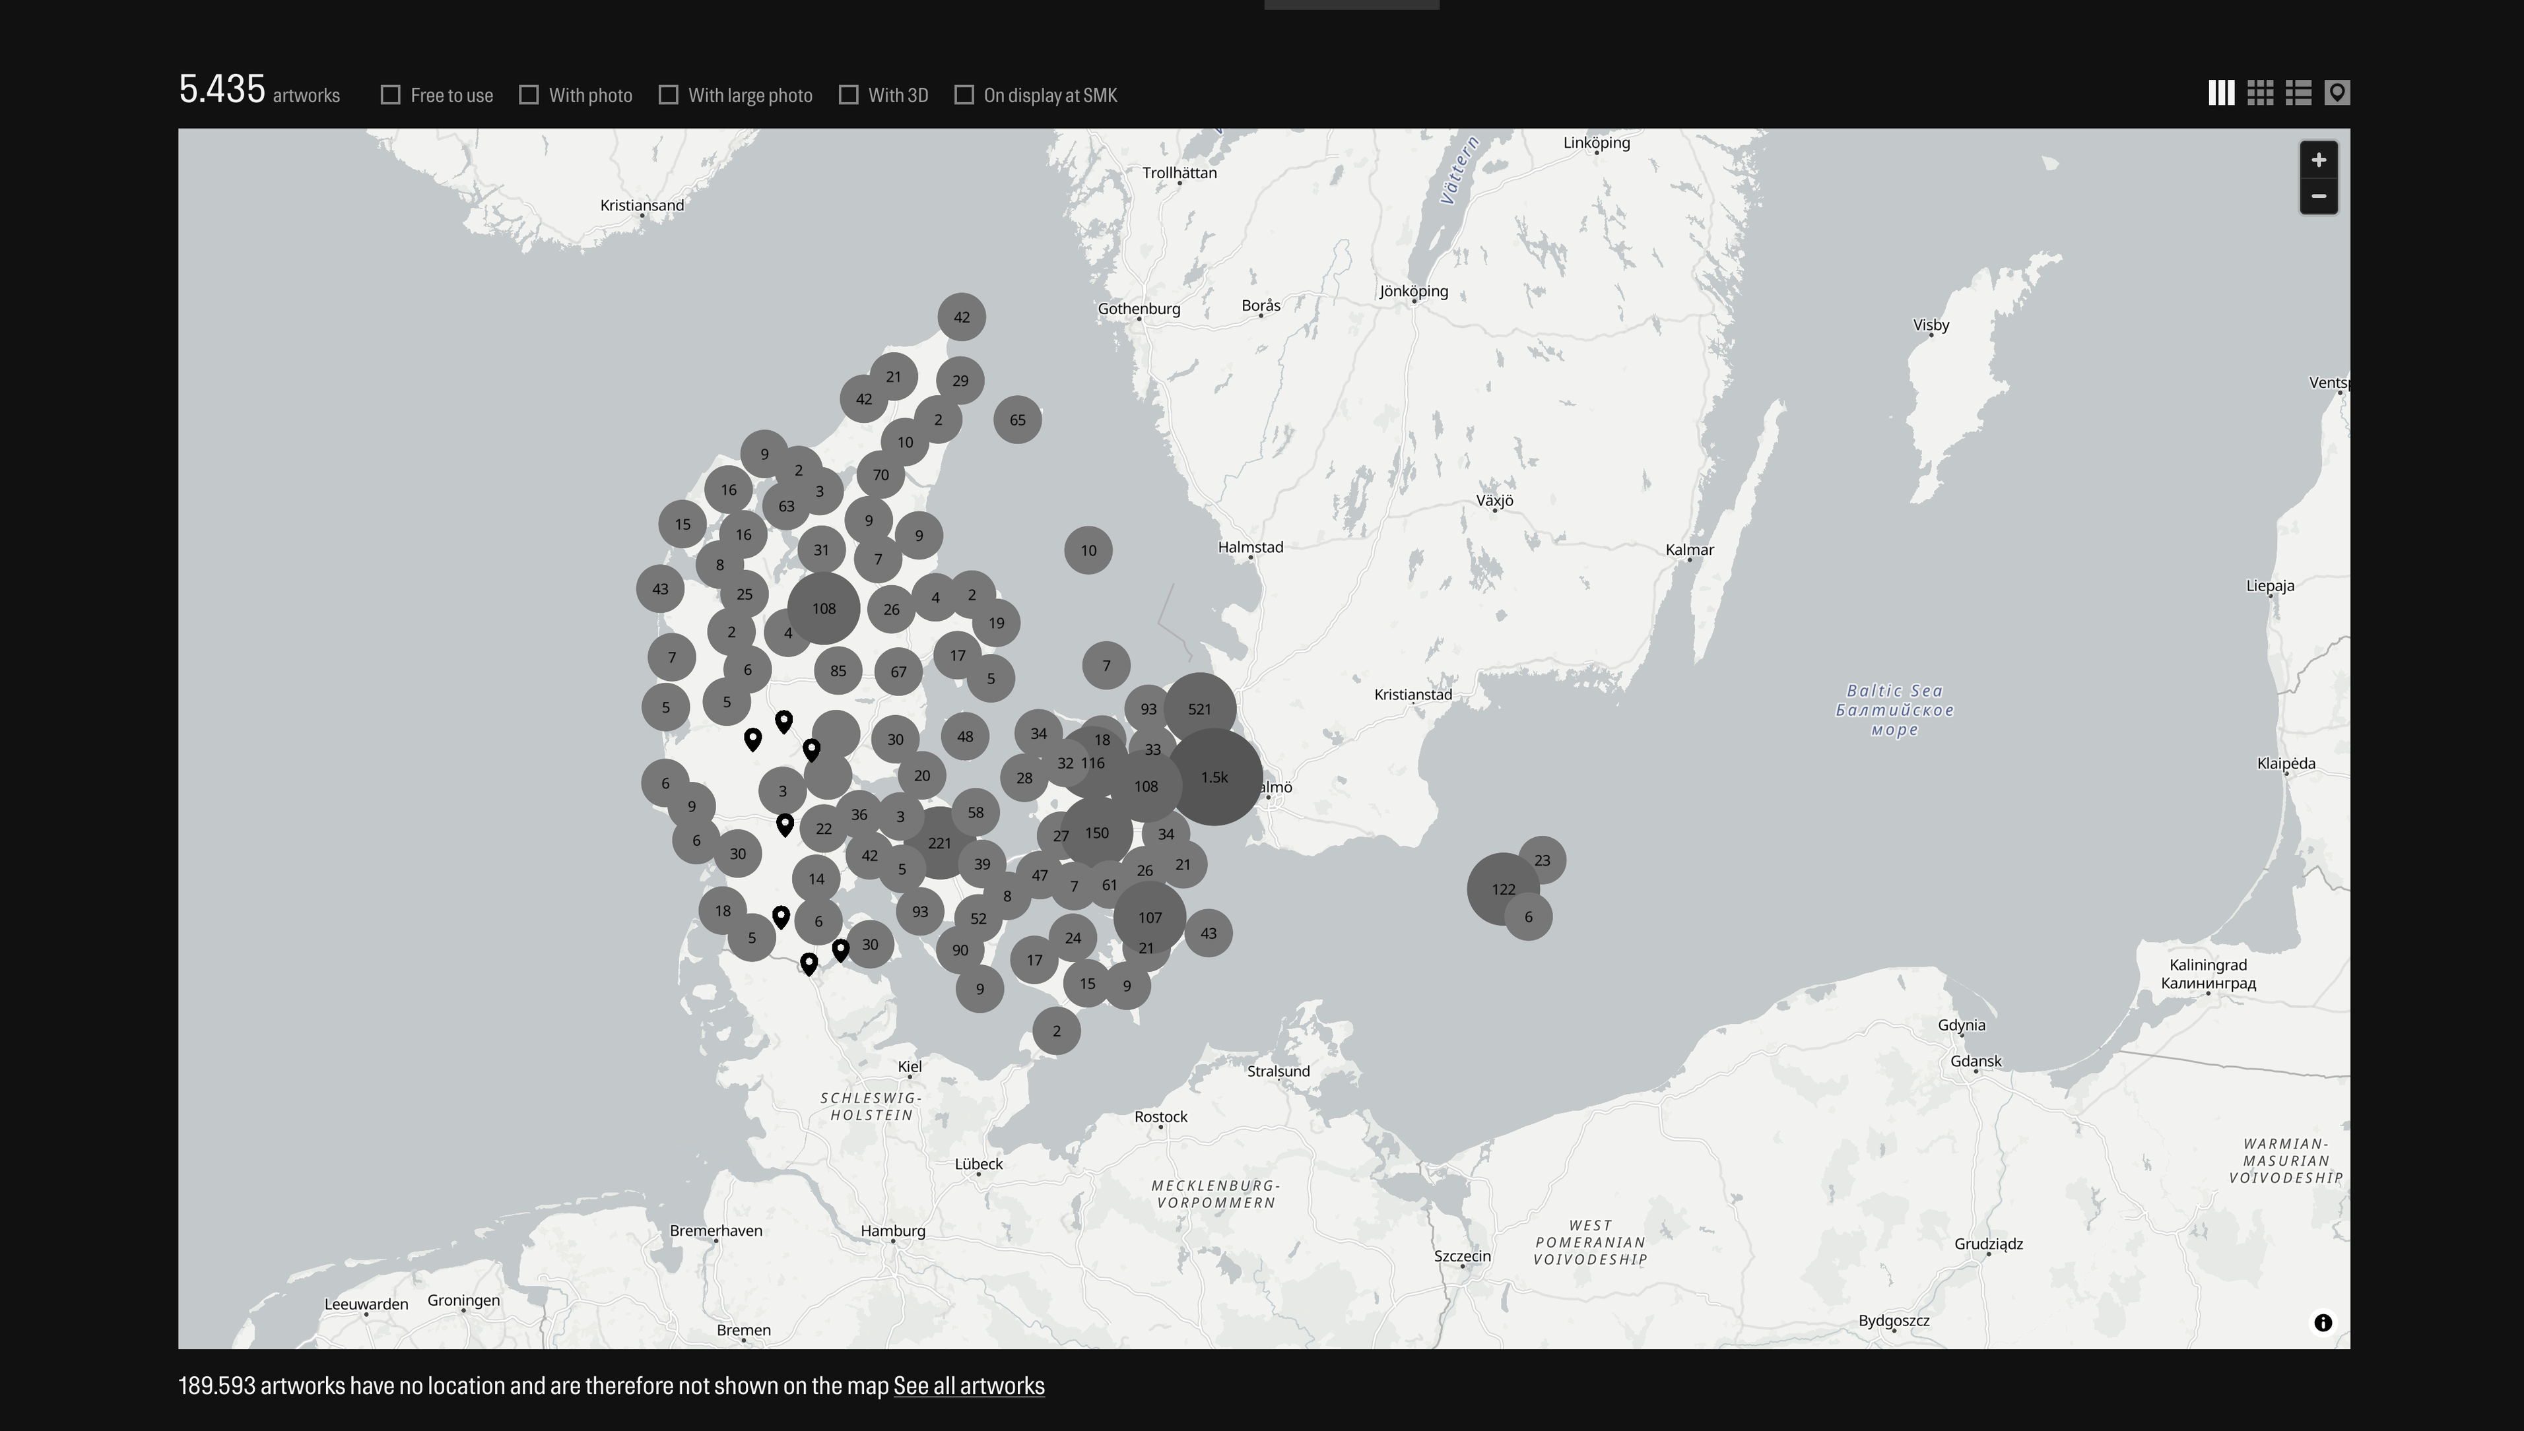Select the northernmost 42 cluster at Skagen
Viewport: 2524px width, 1431px height.
(960, 317)
